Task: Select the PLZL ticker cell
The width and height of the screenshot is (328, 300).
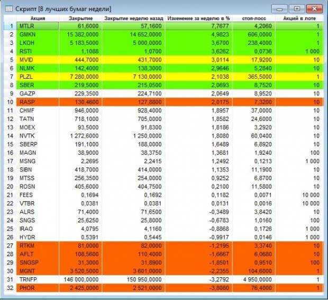Action: (38, 77)
